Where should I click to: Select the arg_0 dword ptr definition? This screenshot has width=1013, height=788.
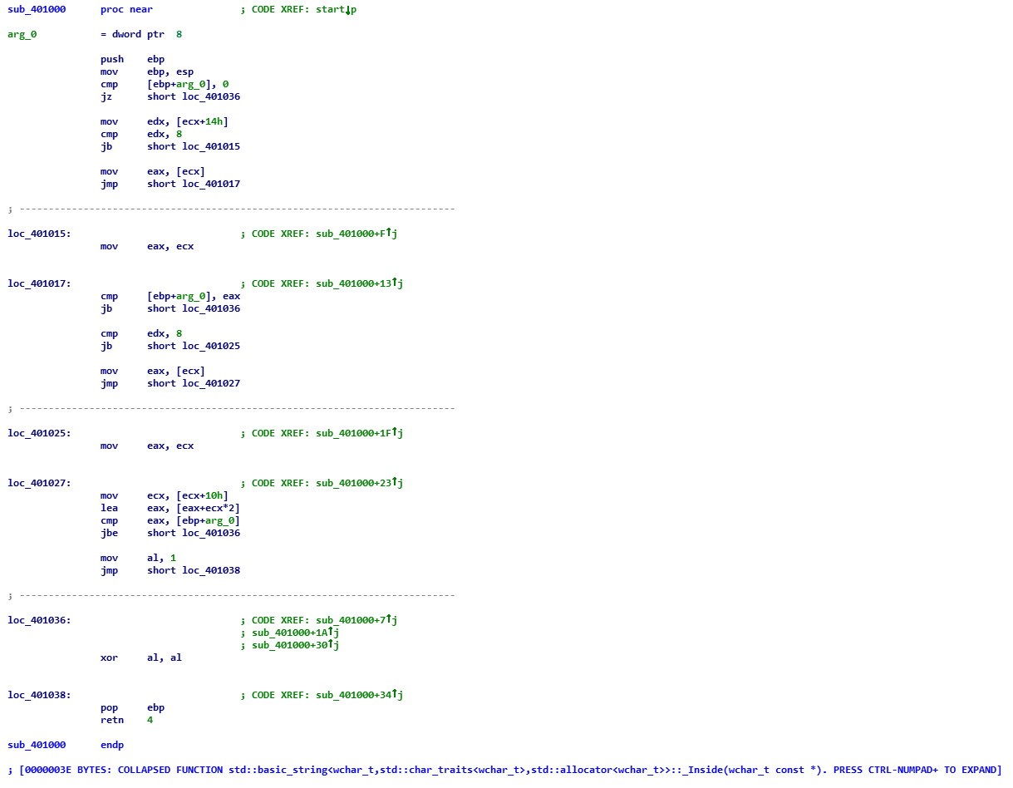click(22, 34)
